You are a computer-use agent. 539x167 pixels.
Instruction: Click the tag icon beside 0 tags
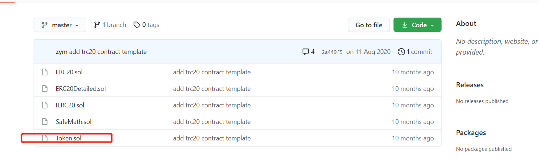[x=137, y=25]
